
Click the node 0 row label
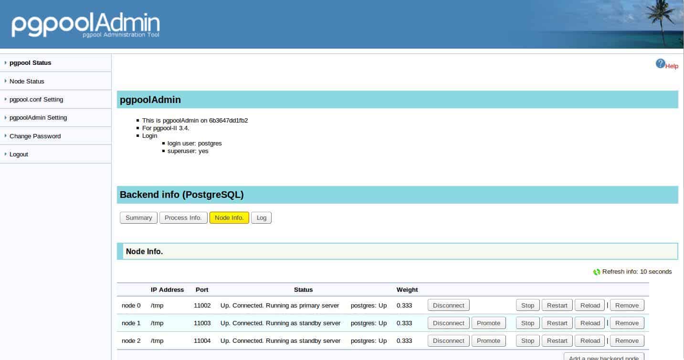131,305
